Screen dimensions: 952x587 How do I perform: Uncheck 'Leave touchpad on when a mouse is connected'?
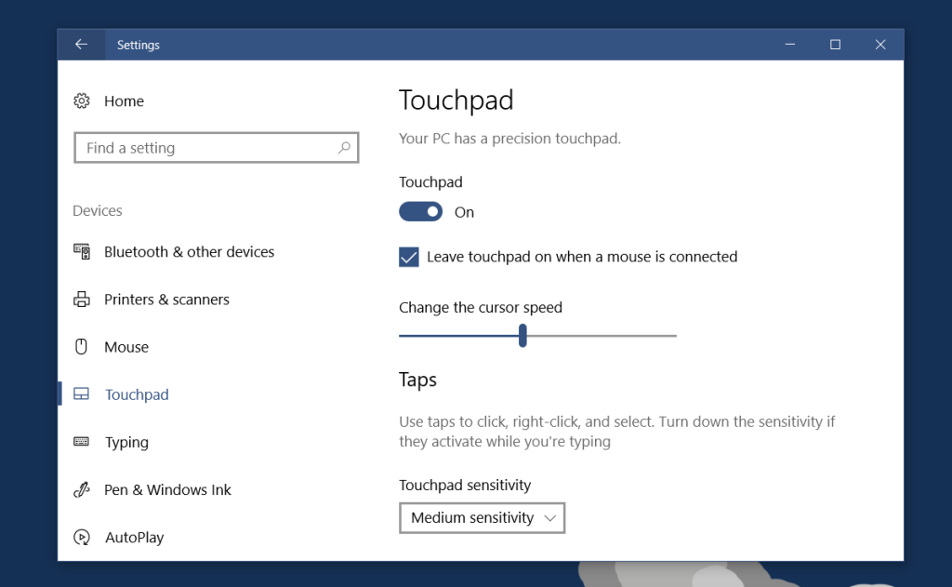coord(408,257)
